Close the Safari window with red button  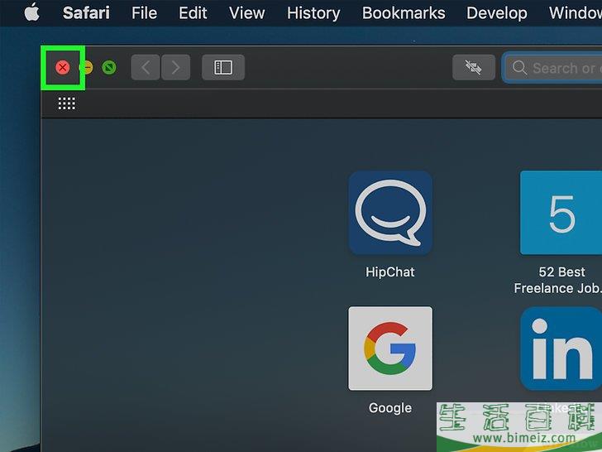(63, 68)
